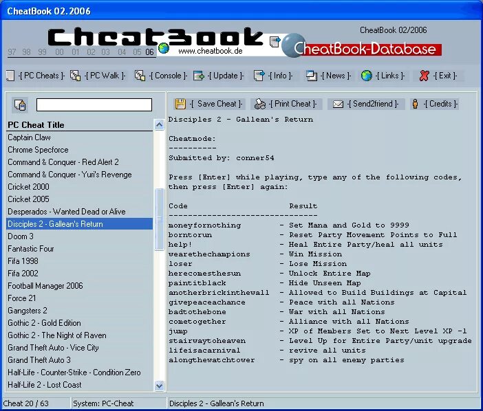Screen dimensions: 483x411
Task: Open the -[ Console ]- menu
Action: 168,76
